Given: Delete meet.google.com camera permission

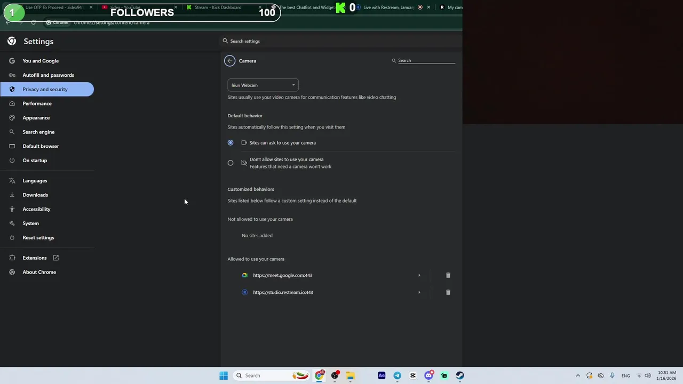Looking at the screenshot, I should tap(448, 275).
